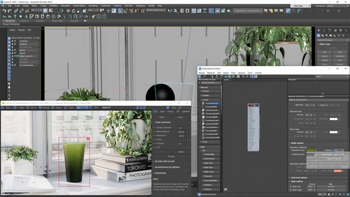This screenshot has width=350, height=197.
Task: Open the Utilities menu in Slate editor
Action: coord(258,73)
